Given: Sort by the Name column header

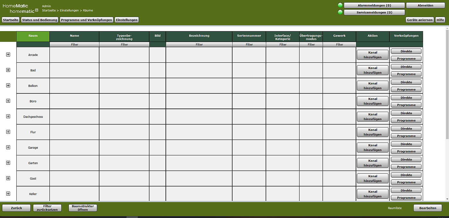Looking at the screenshot, I should [x=74, y=36].
